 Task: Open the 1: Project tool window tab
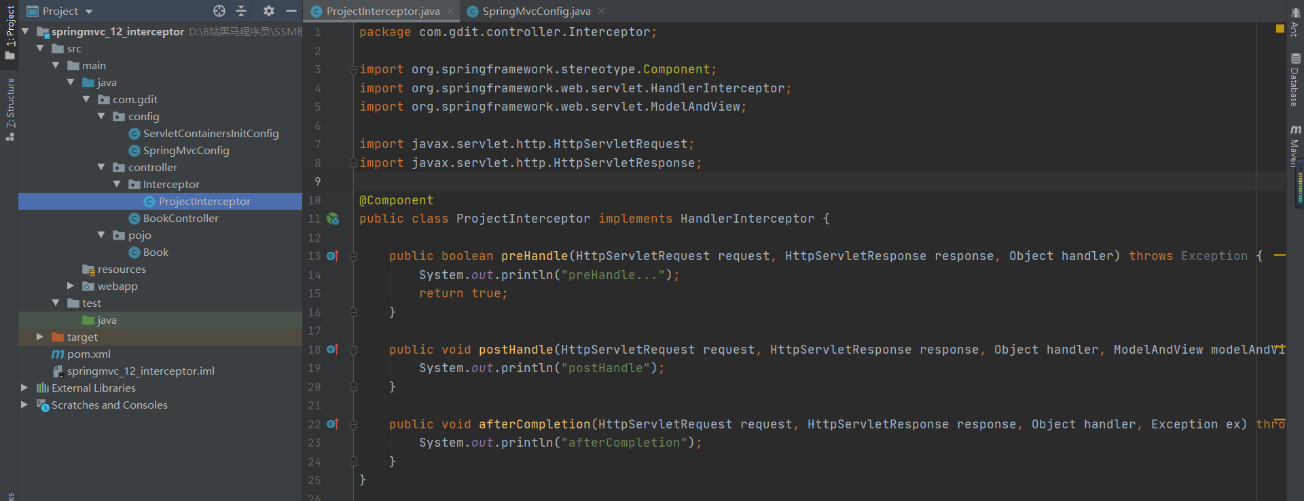[x=10, y=32]
